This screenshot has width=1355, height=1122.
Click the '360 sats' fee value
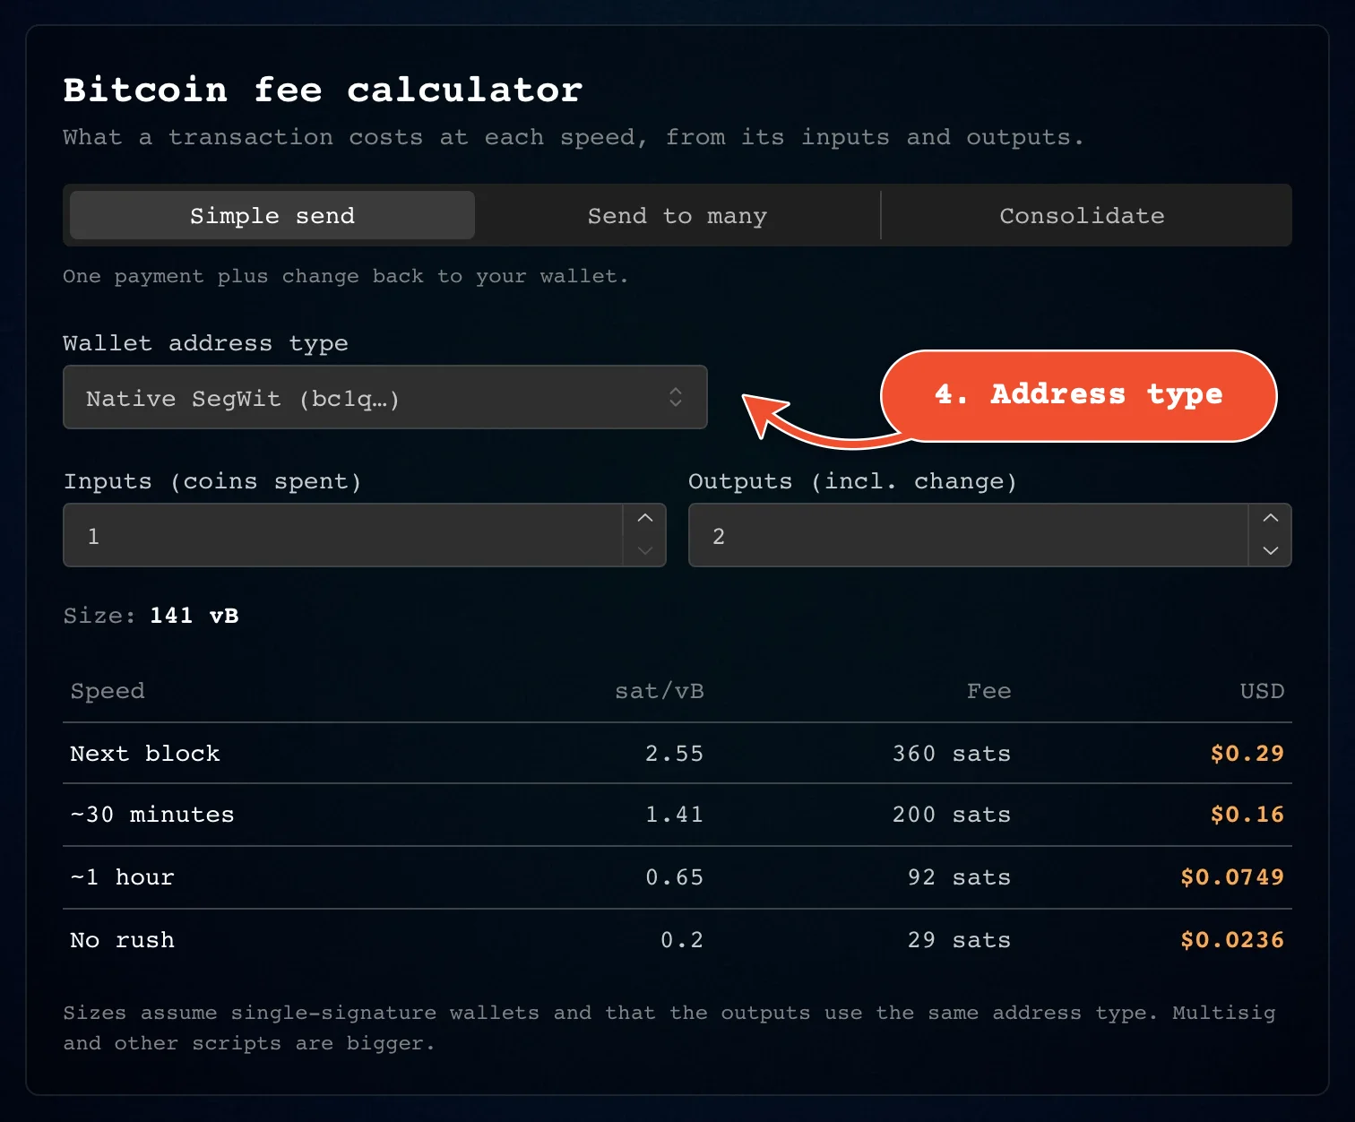952,754
